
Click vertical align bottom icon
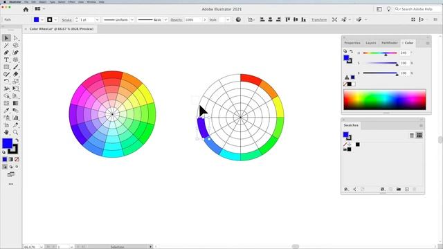(303, 19)
